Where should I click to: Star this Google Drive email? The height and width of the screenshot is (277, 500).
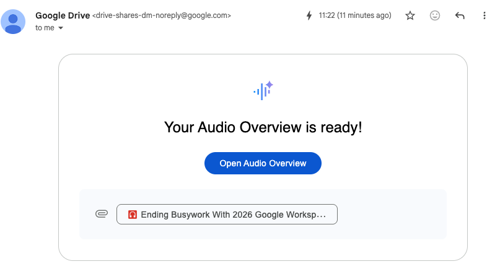(410, 15)
